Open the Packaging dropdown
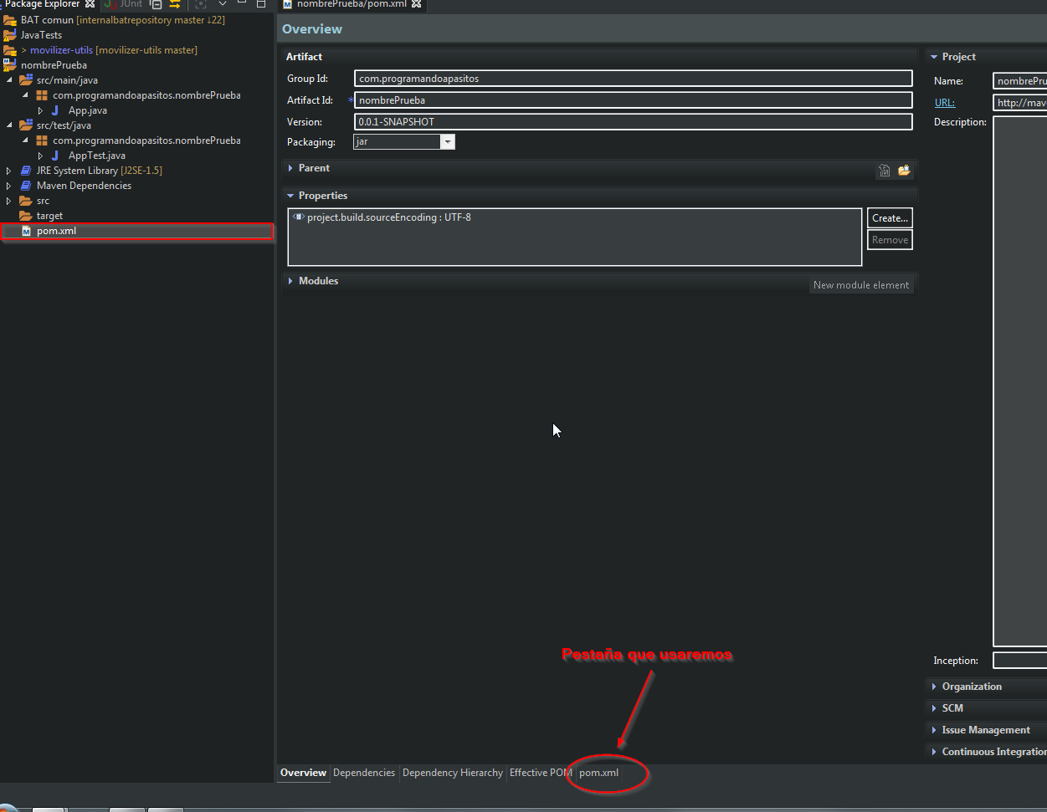Viewport: 1047px width, 812px height. (x=449, y=141)
